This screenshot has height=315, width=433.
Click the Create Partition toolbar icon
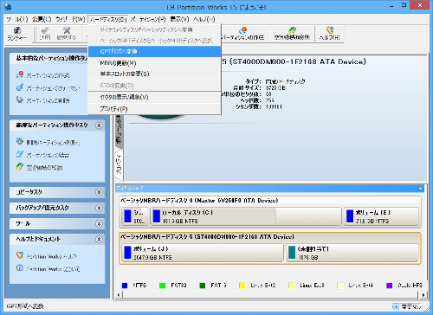[242, 34]
